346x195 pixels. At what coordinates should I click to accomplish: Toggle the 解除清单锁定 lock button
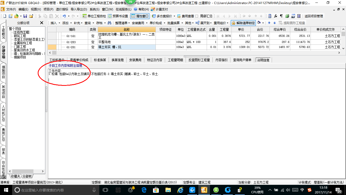point(243,23)
